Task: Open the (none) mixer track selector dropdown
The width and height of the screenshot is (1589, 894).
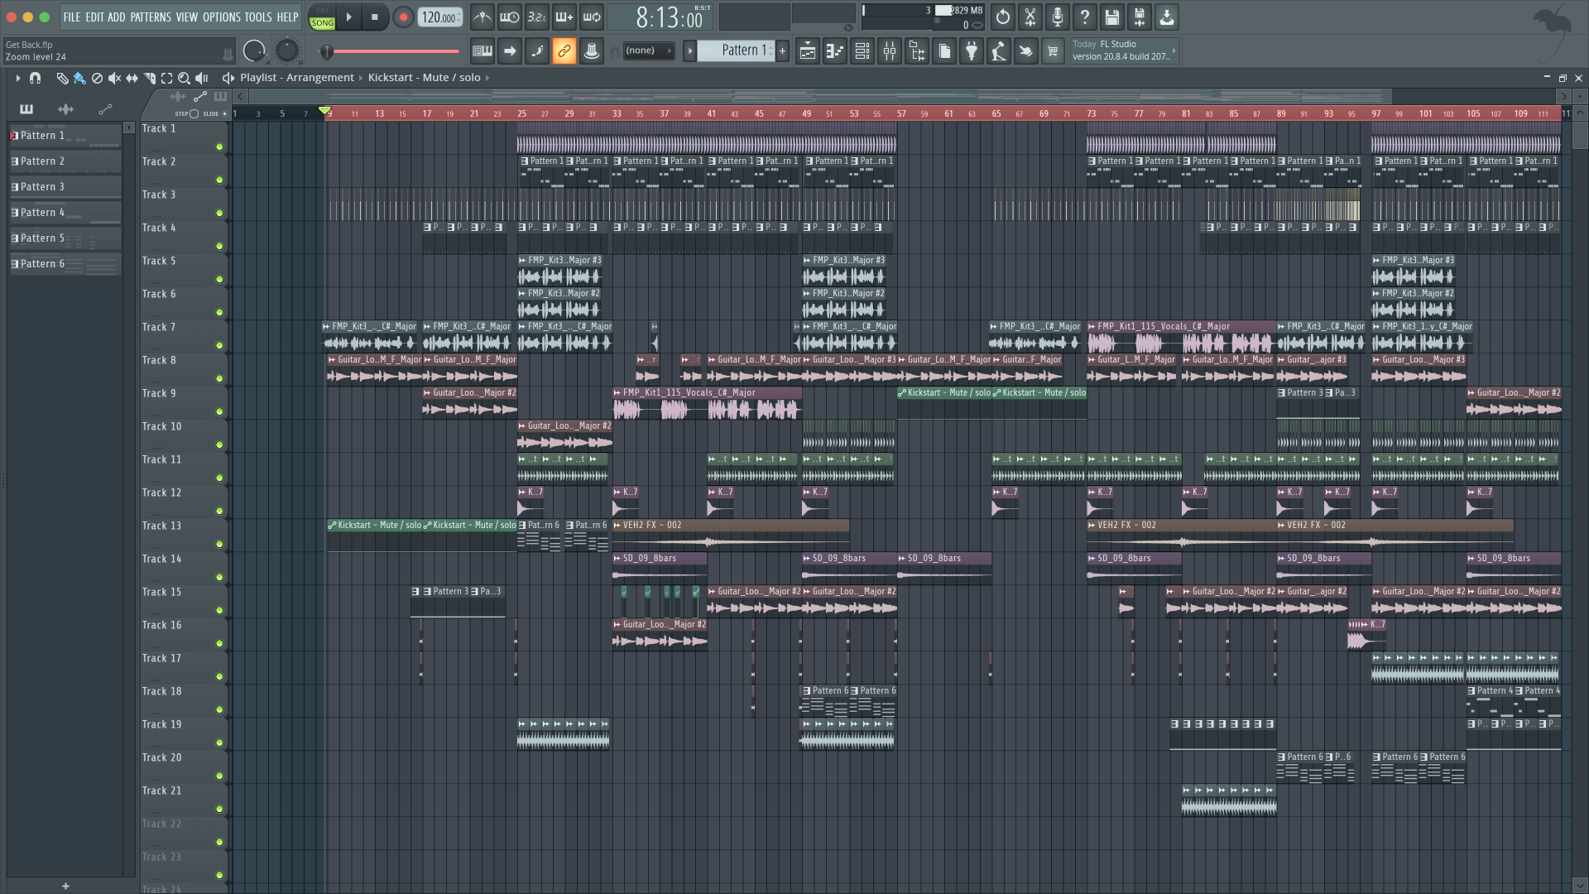Action: tap(648, 50)
